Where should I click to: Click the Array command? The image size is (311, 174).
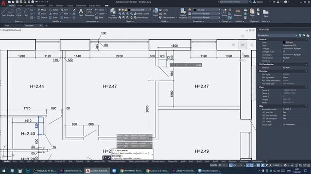(65, 17)
